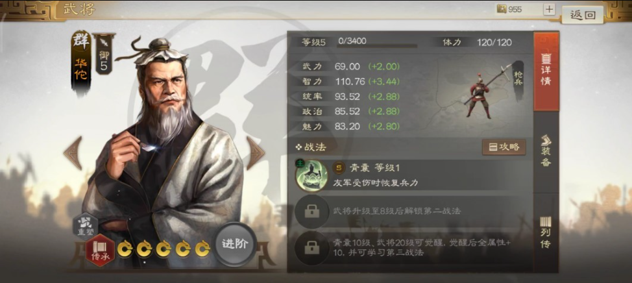
Task: Switch to the 详情 details tab
Action: coord(546,72)
